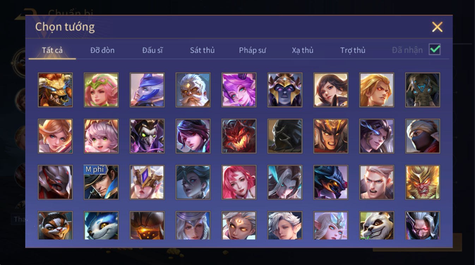Toggle the Đã nhận checkbox
Image resolution: width=475 pixels, height=265 pixels.
point(434,50)
